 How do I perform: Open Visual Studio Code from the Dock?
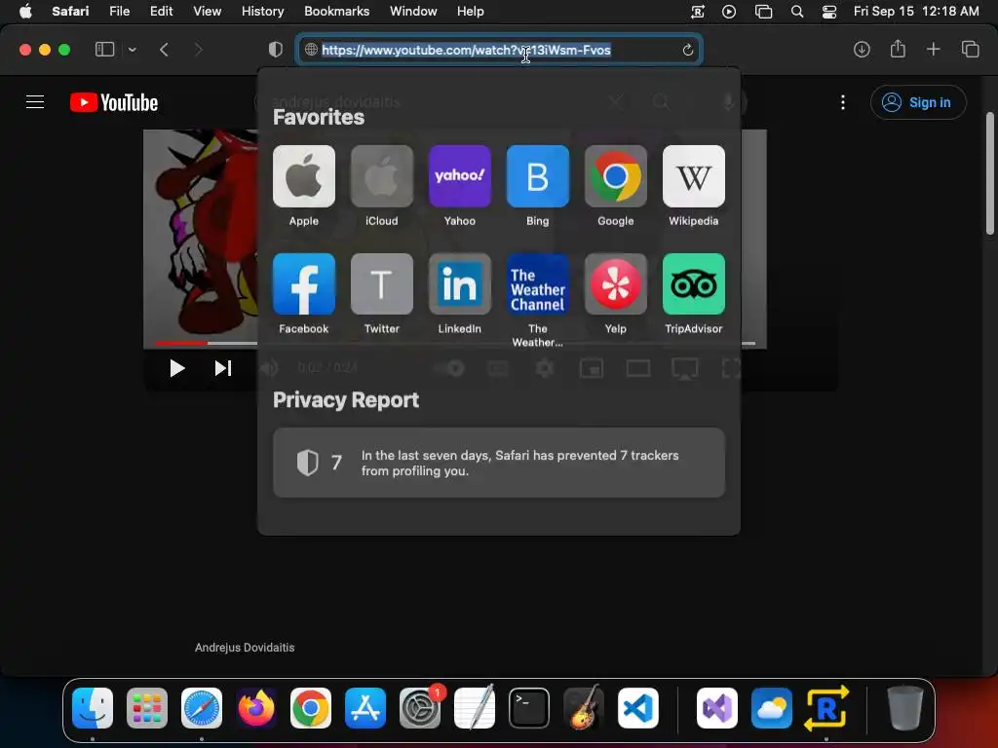point(637,708)
